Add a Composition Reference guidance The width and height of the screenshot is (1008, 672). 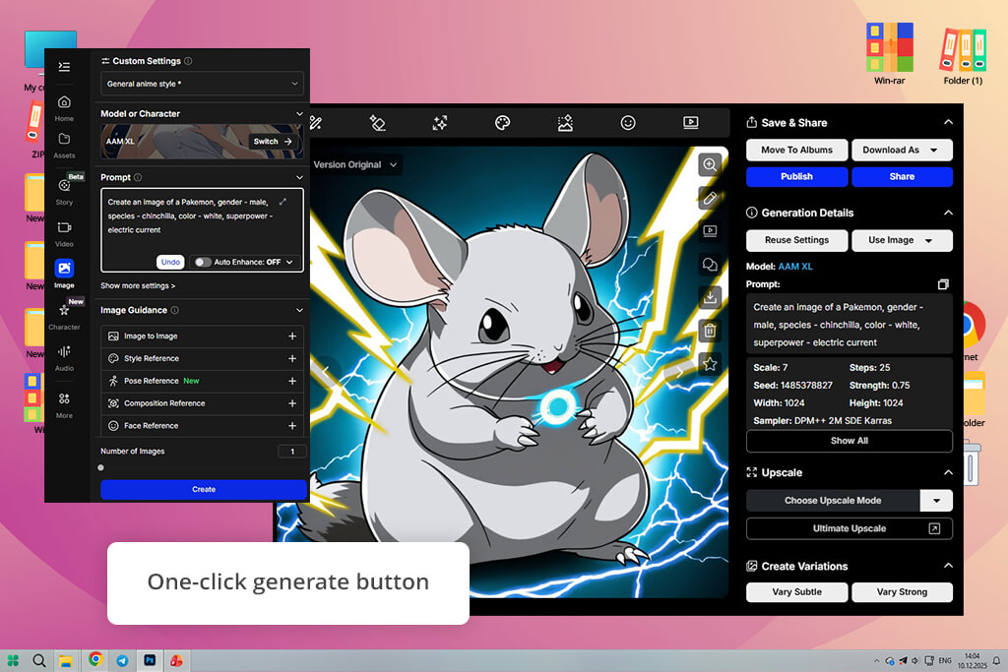[x=291, y=403]
